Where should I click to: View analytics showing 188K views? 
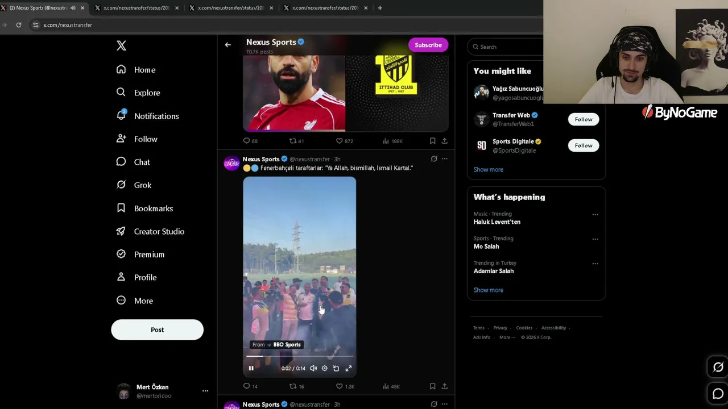393,141
